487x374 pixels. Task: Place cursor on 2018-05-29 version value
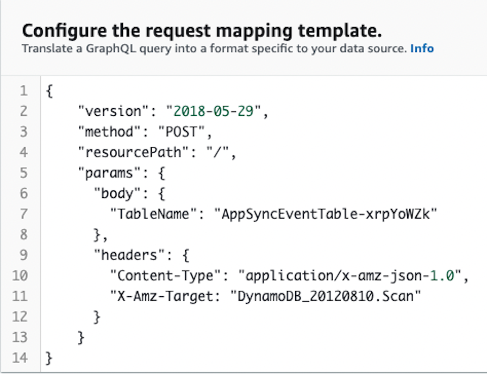(x=217, y=111)
